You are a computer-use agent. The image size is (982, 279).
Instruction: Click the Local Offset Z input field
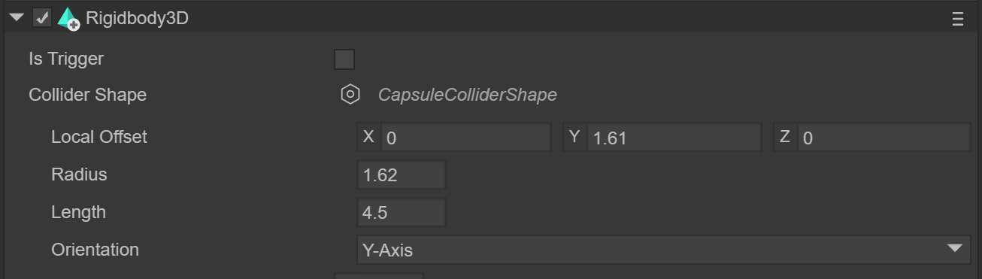coord(884,138)
